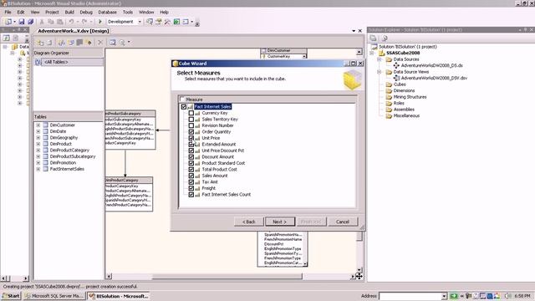Screen dimensions: 535x301
Task: Click the Find Table icon in the DSV toolbar
Action: (x=112, y=43)
